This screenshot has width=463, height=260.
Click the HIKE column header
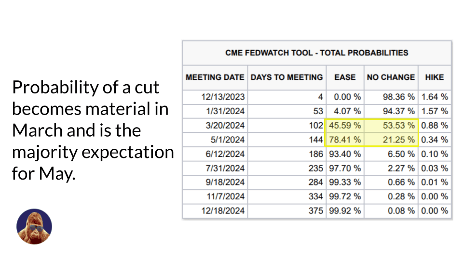click(435, 77)
